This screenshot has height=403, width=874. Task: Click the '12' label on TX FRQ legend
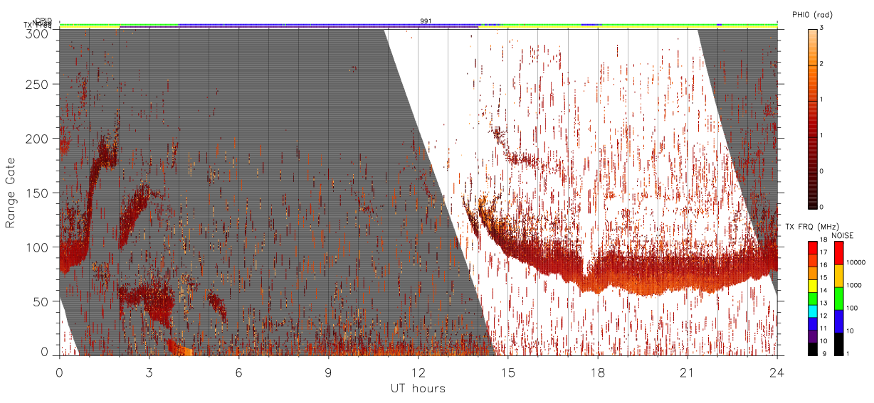(823, 316)
